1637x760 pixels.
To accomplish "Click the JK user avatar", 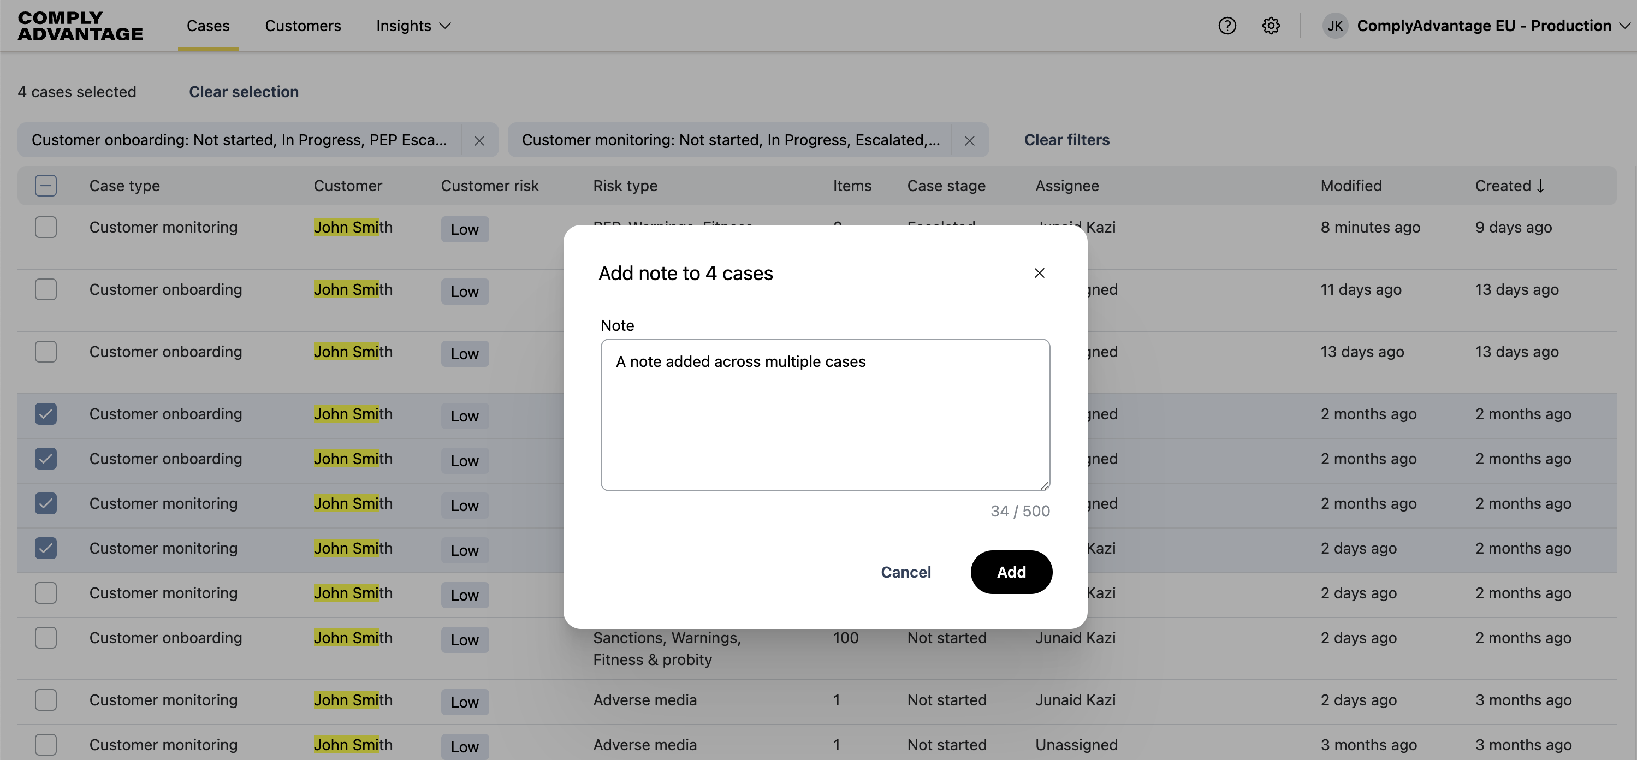I will 1334,26.
